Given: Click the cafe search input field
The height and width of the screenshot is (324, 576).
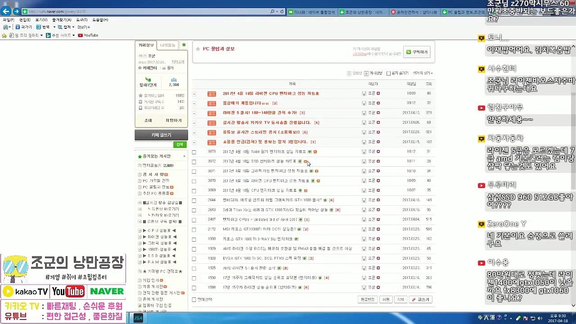Looking at the screenshot, I should [153, 144].
